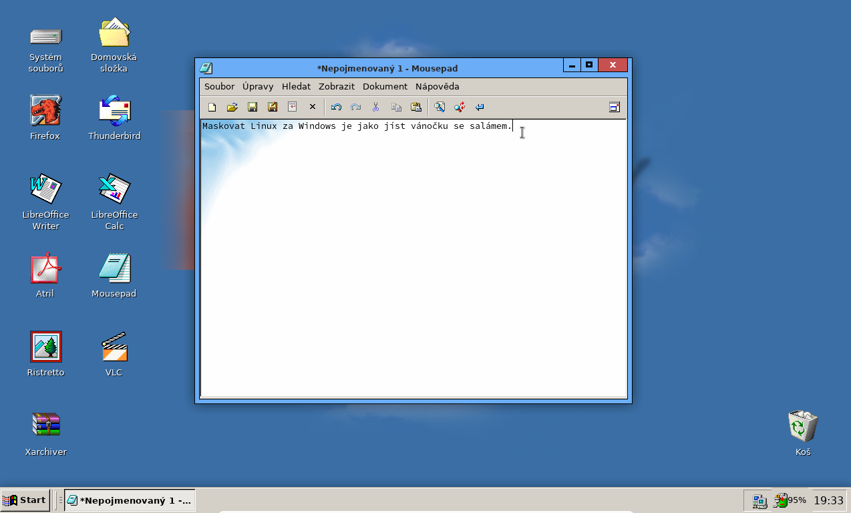Open Find with magnifier icon
This screenshot has height=513, width=851.
coord(440,107)
